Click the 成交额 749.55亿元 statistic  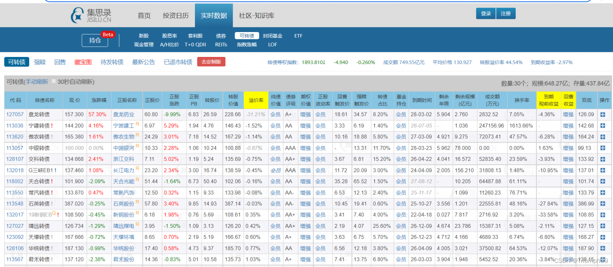(x=404, y=62)
